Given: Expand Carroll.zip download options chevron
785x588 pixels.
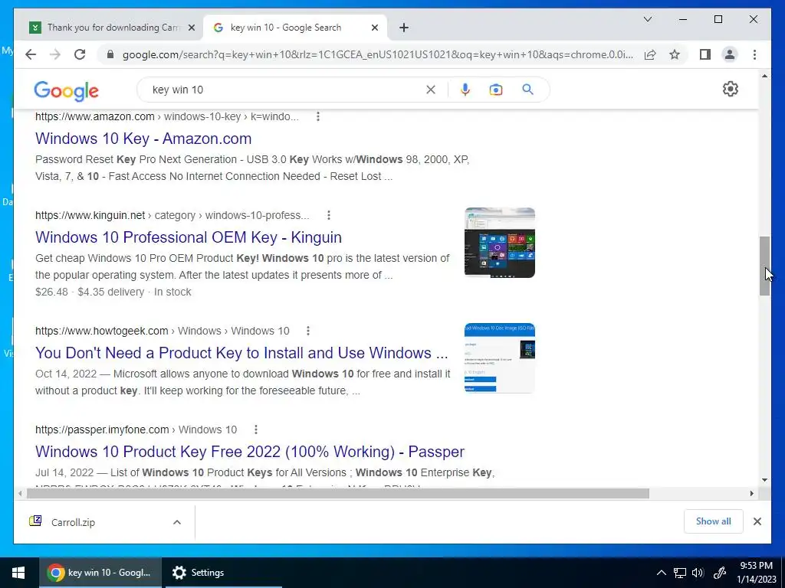Looking at the screenshot, I should click(x=177, y=522).
